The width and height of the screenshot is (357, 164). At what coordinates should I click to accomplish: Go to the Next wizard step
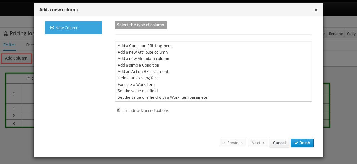click(258, 143)
